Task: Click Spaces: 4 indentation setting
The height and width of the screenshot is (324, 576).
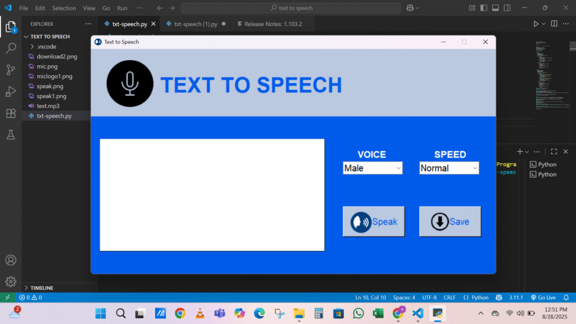Action: coord(404,298)
